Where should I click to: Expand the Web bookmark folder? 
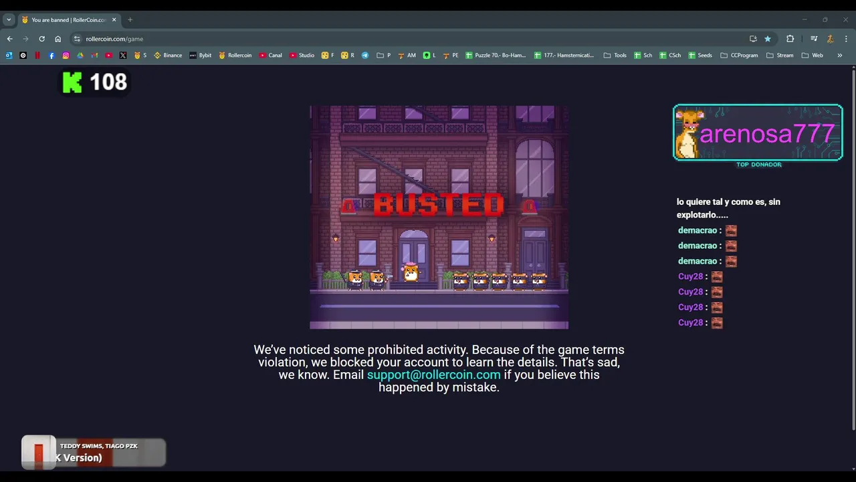point(813,56)
